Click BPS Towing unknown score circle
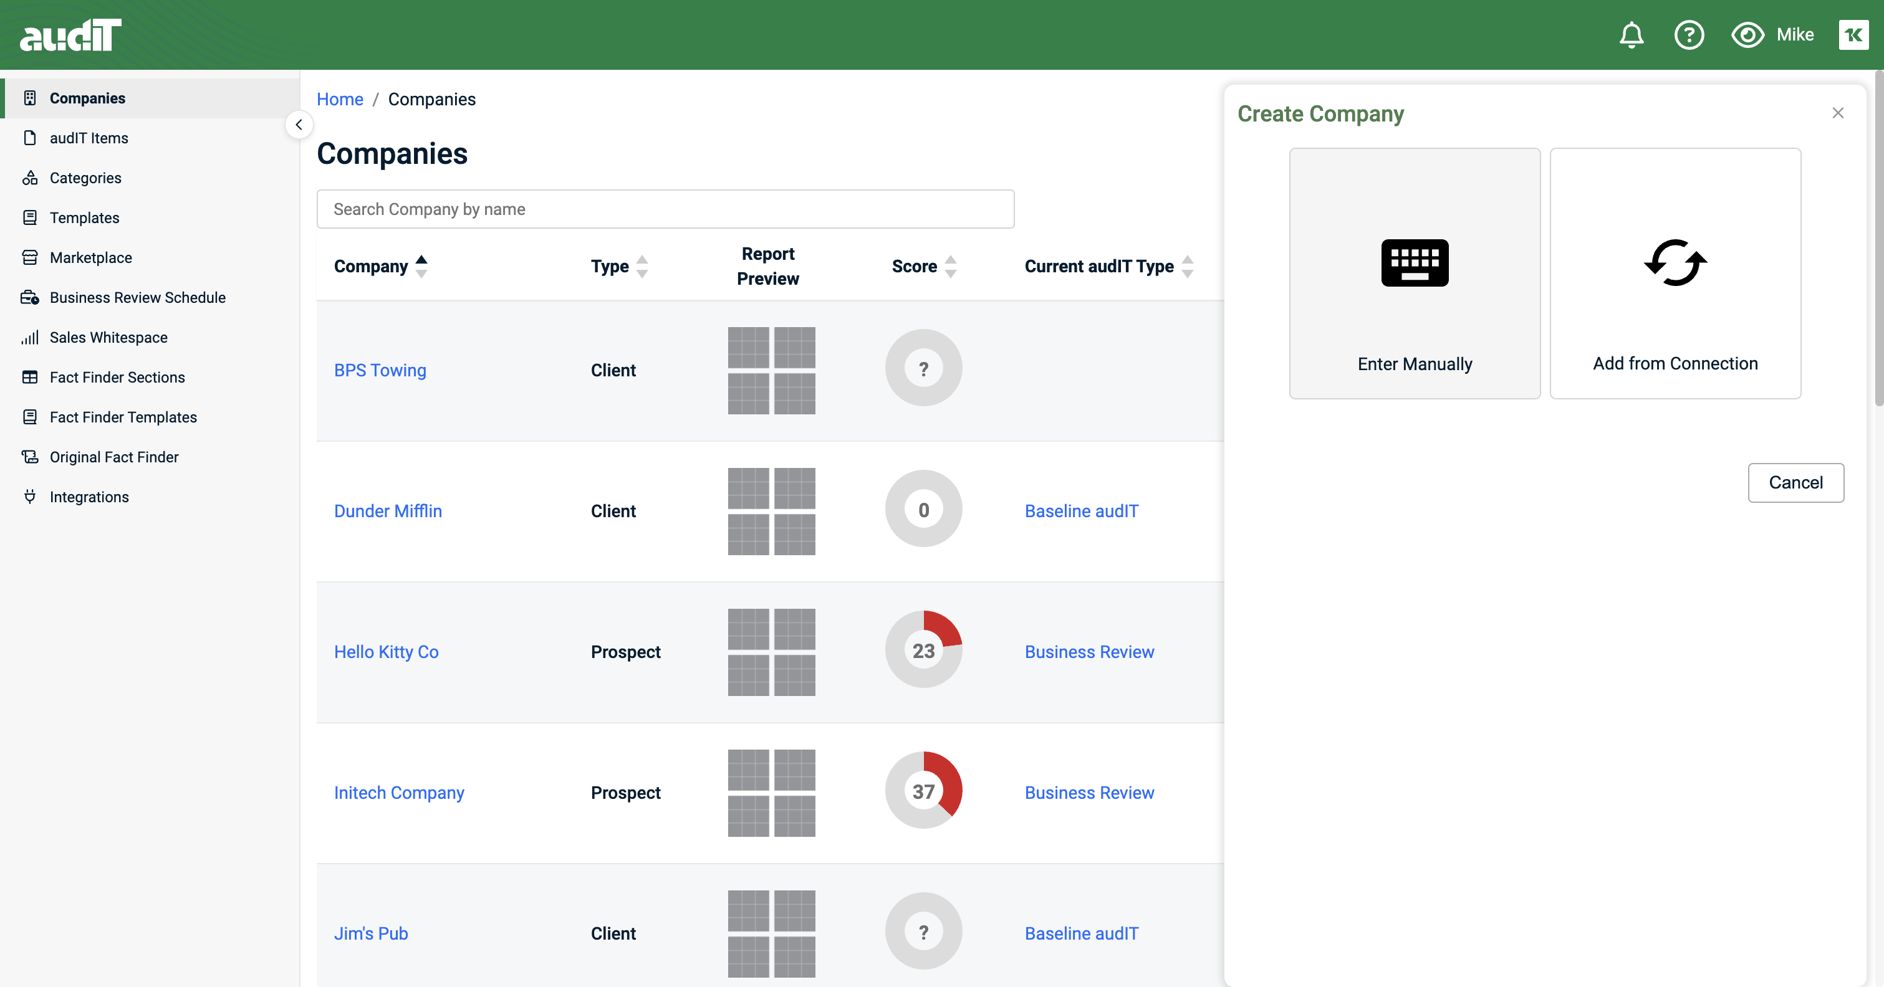This screenshot has height=987, width=1884. pyautogui.click(x=923, y=368)
